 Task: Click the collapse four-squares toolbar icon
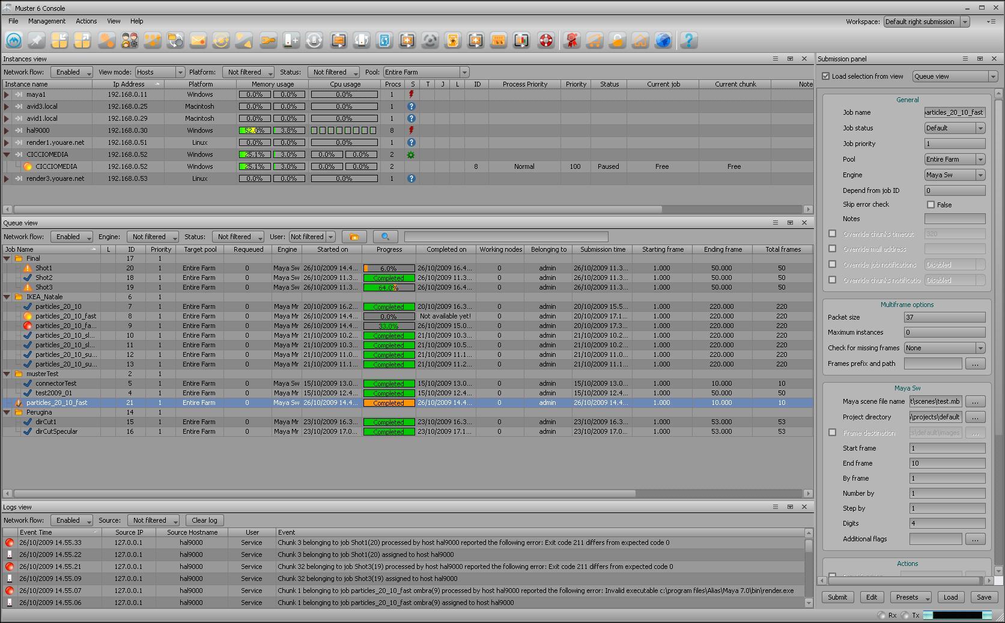click(59, 40)
